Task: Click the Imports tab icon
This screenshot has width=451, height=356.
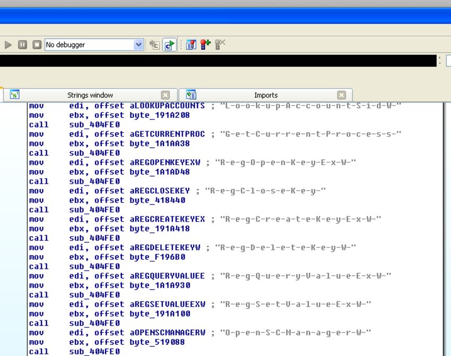Action: (x=191, y=95)
